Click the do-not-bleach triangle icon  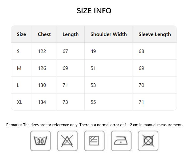(67, 141)
